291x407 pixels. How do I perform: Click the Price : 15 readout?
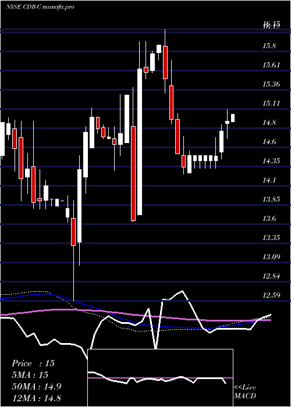coord(33,363)
